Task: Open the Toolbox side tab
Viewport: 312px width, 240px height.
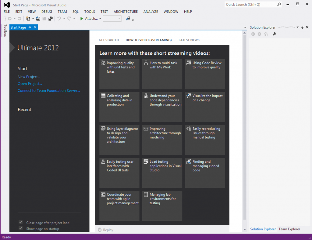Action: 5,31
